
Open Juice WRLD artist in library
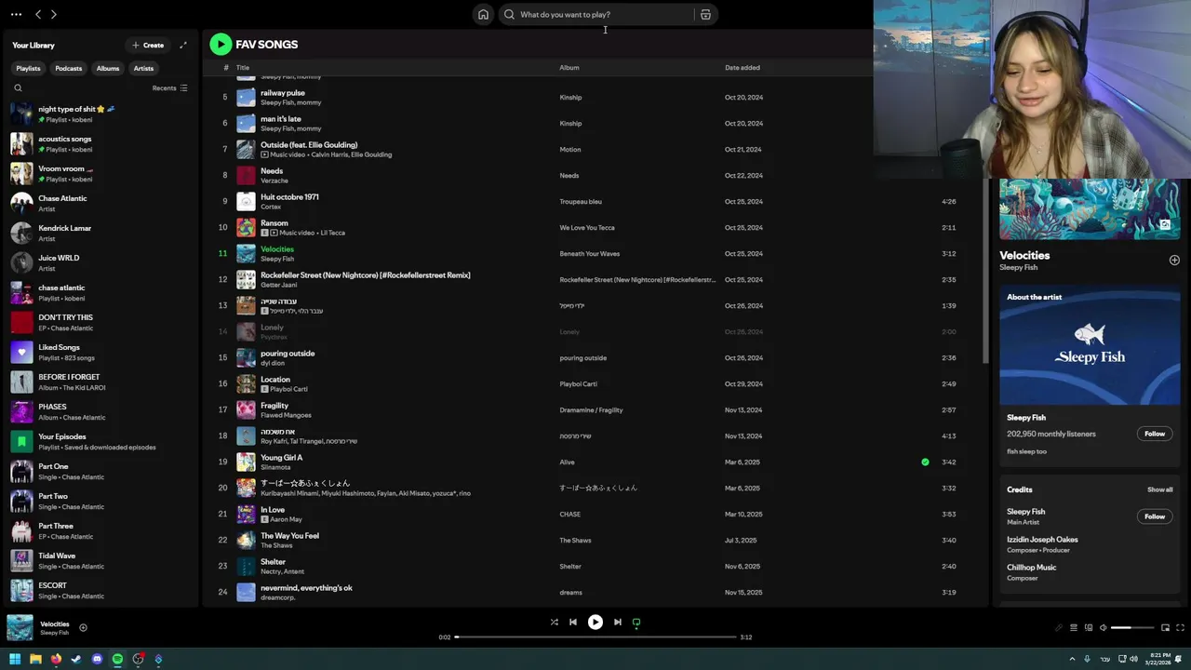[x=100, y=263]
